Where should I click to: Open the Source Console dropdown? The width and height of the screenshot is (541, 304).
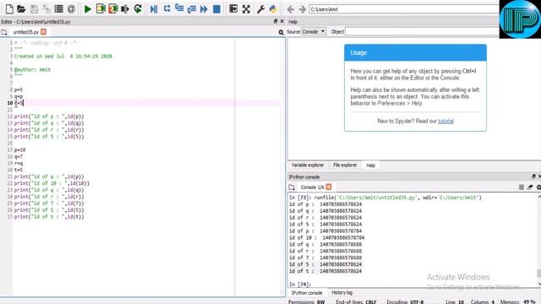point(314,31)
